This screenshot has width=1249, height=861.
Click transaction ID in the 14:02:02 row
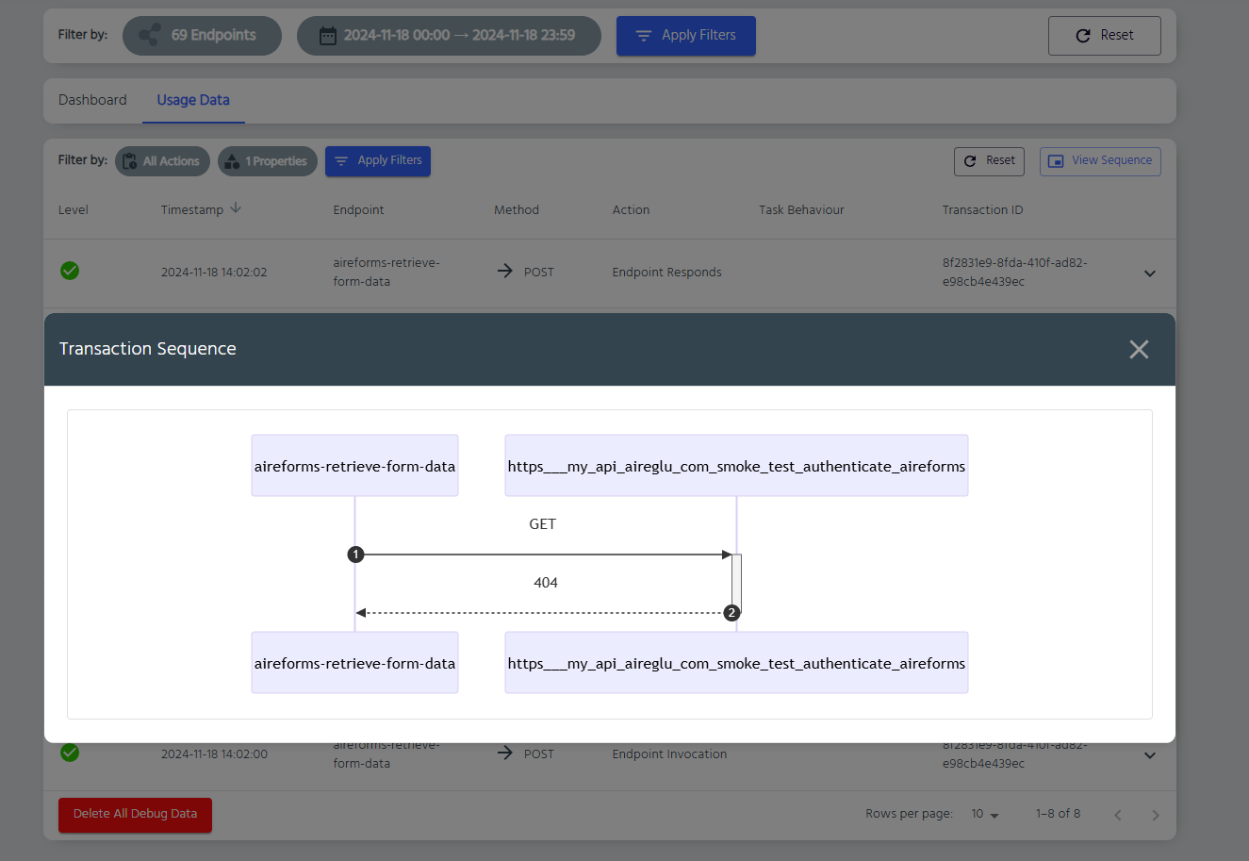click(1014, 273)
